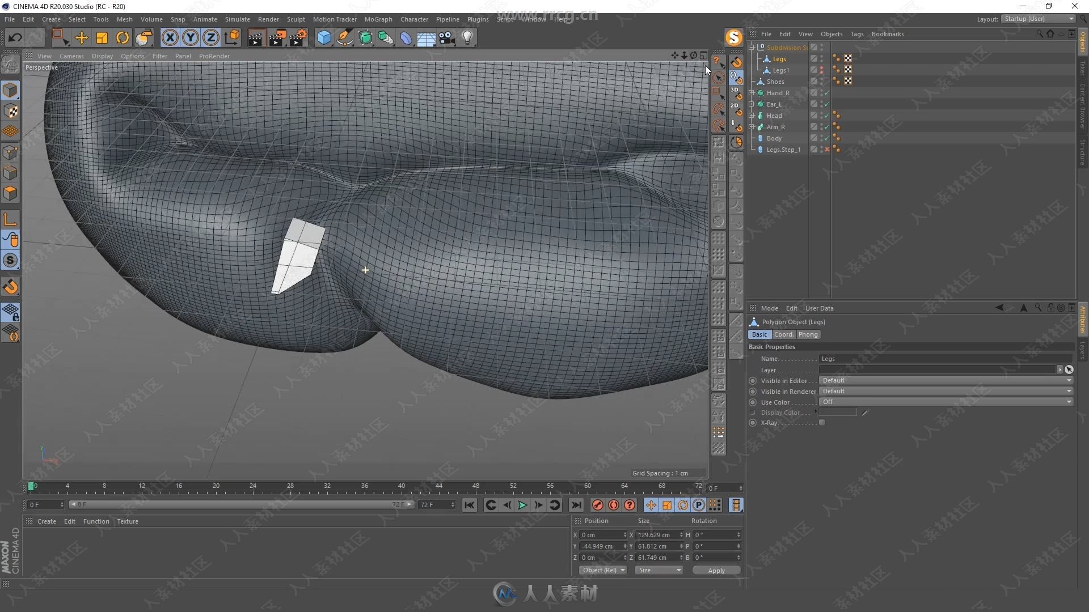Click the Make Editable icon
The image size is (1089, 612).
10,64
